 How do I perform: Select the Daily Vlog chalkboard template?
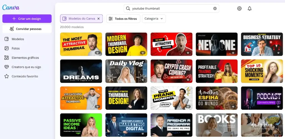pyautogui.click(x=126, y=71)
